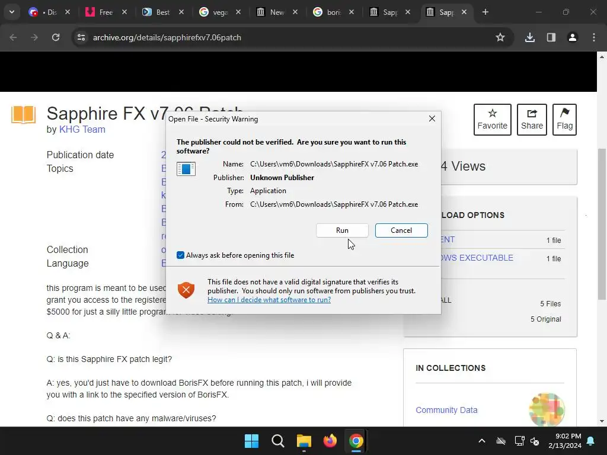Click the Share button on archive page

[x=532, y=120]
